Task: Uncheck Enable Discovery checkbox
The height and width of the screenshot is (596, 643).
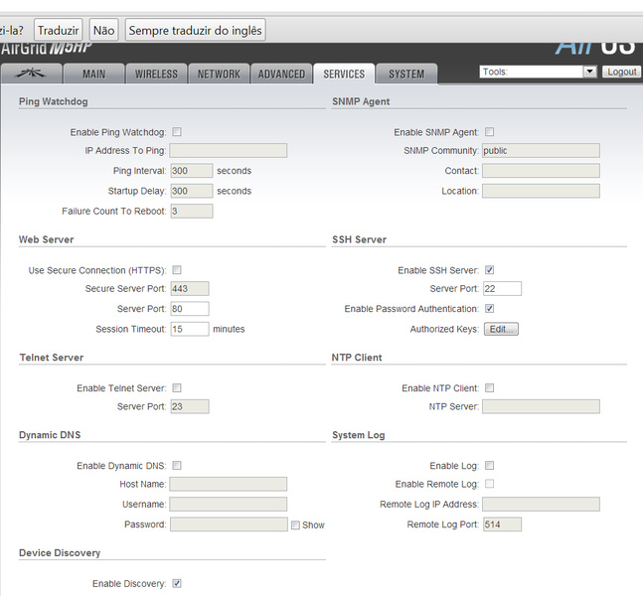Action: pyautogui.click(x=177, y=584)
